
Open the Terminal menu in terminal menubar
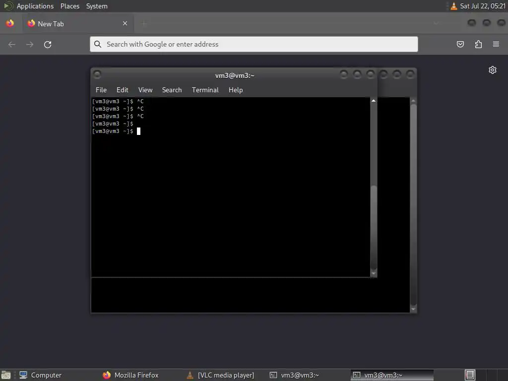click(205, 90)
